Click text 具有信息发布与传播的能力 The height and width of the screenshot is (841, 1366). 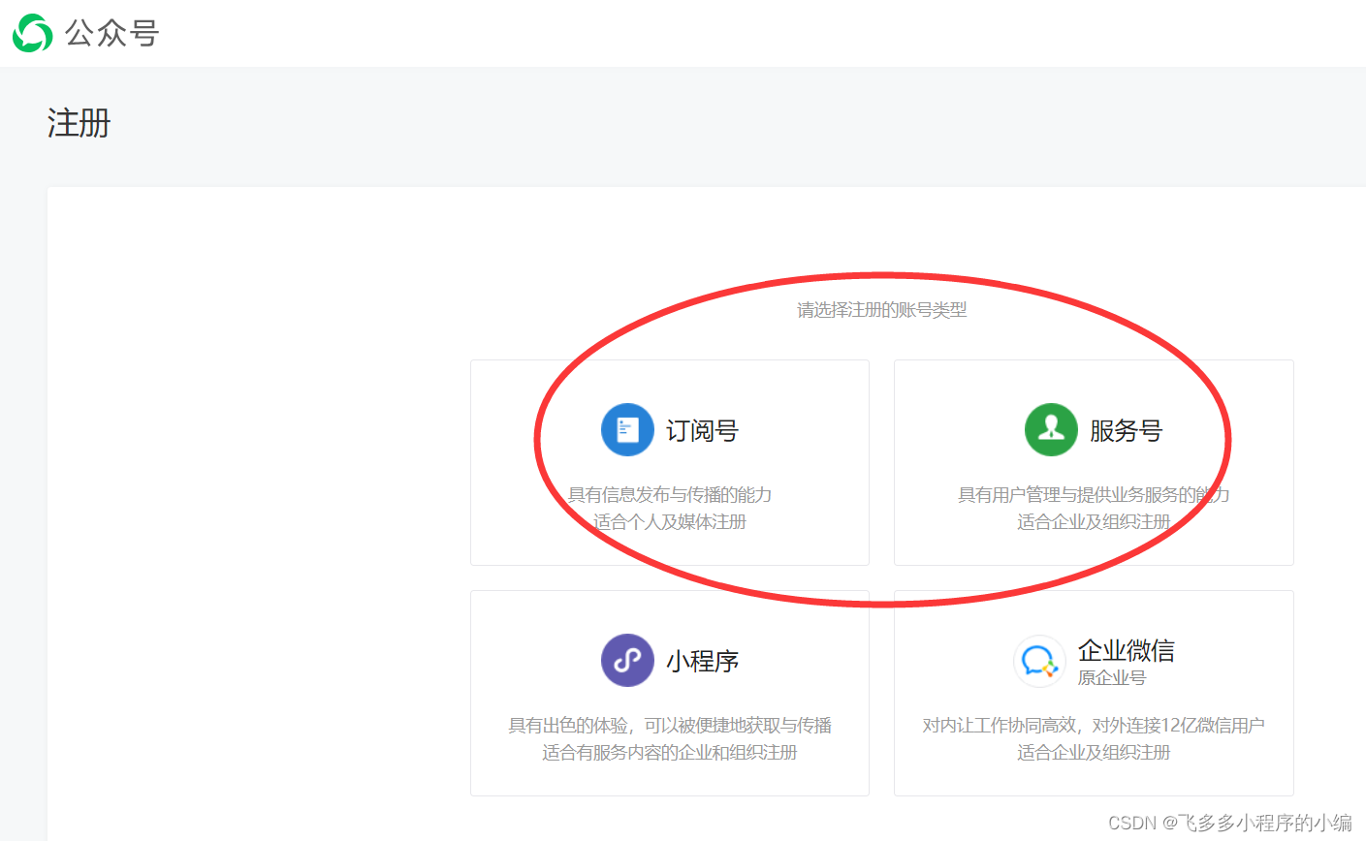point(670,494)
